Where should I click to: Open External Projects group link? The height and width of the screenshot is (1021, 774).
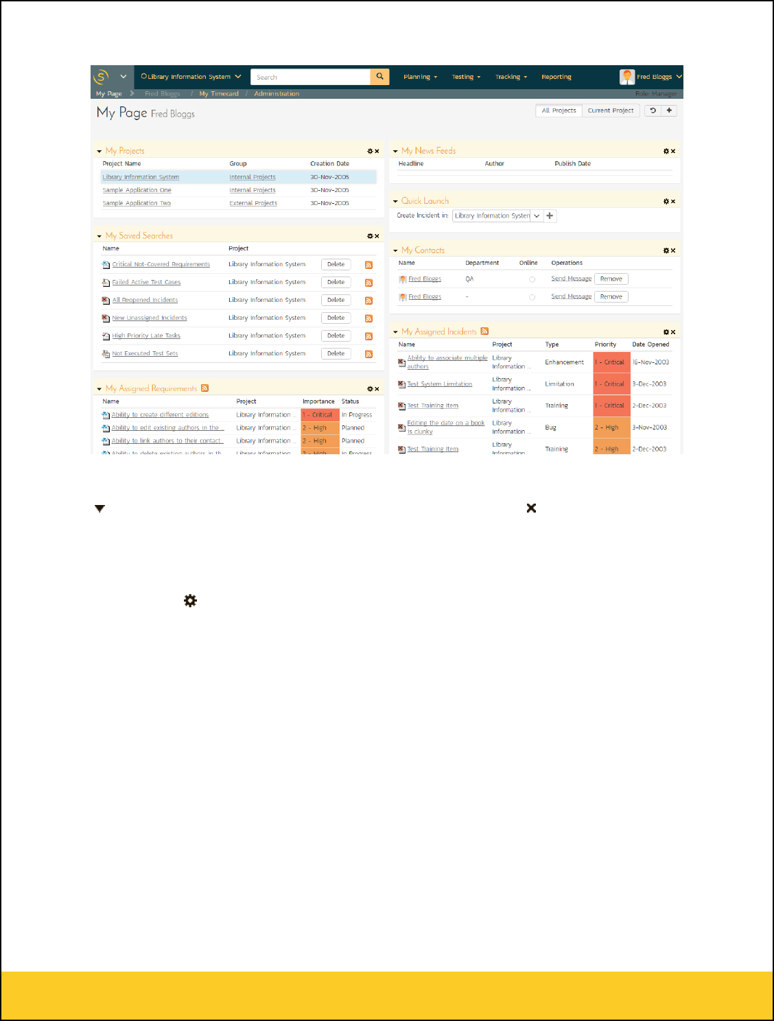coord(253,203)
